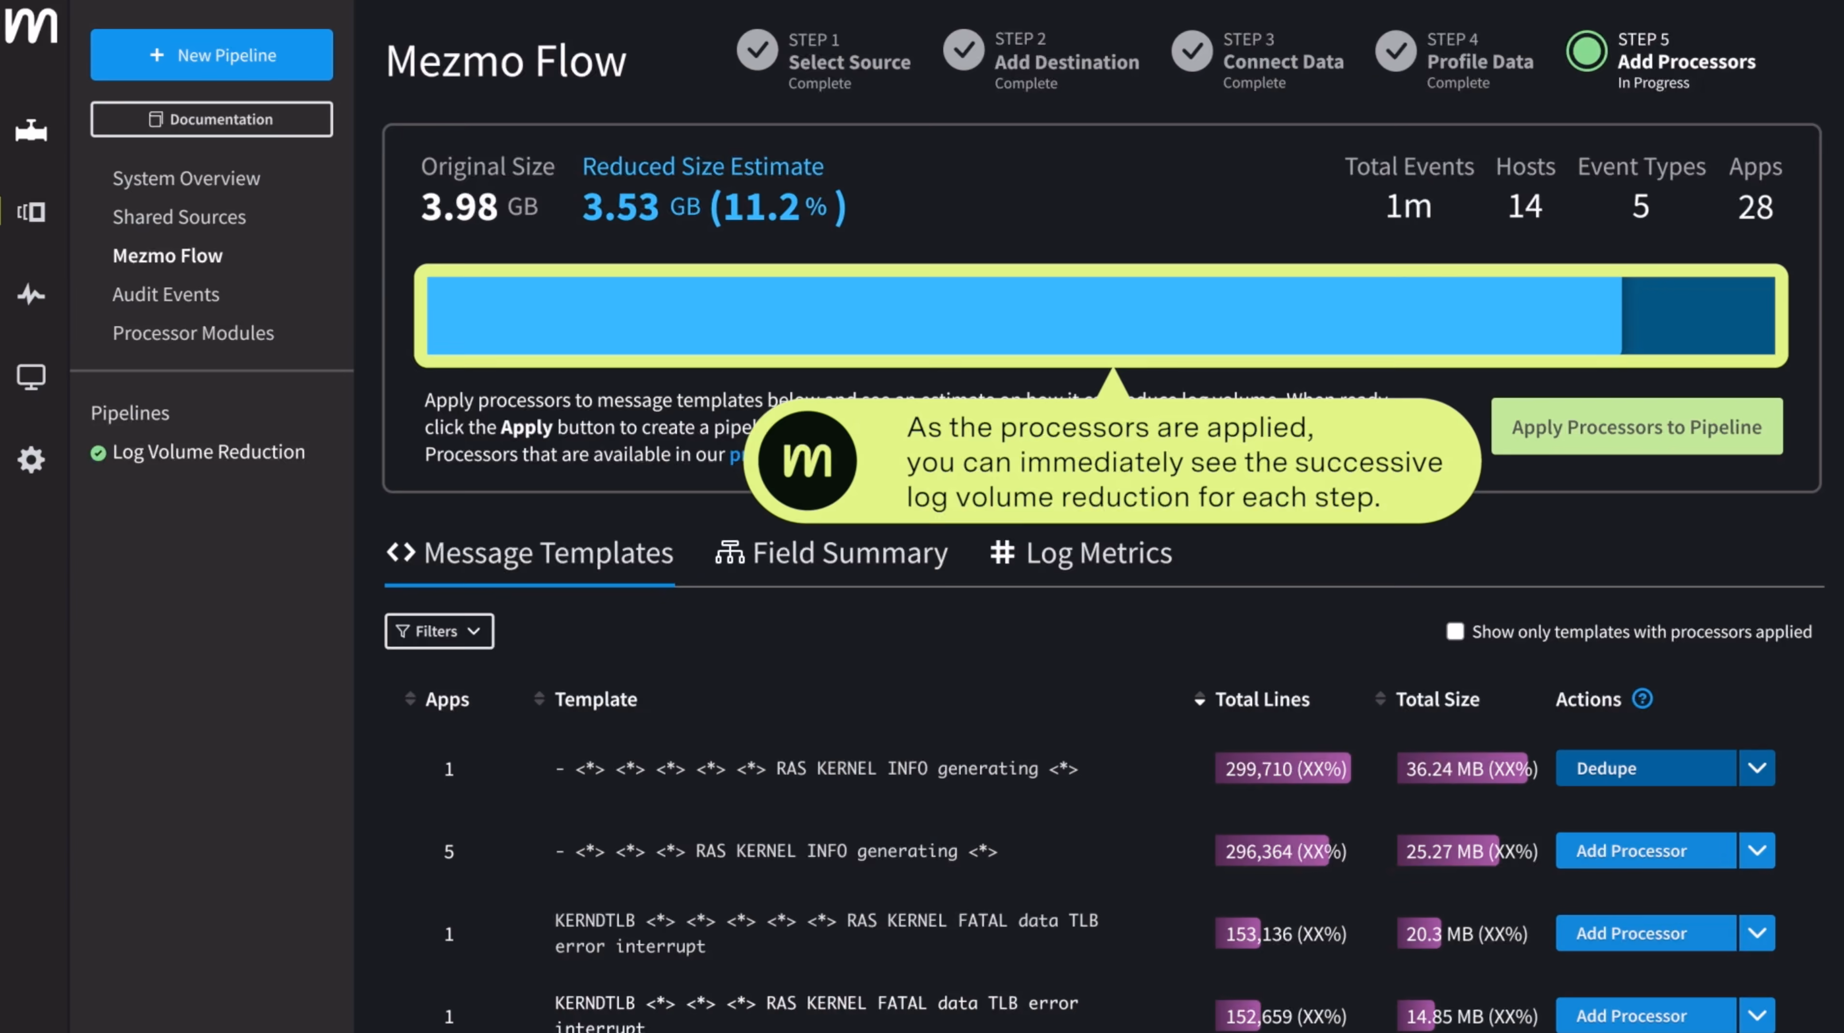The height and width of the screenshot is (1033, 1844).
Task: Click the Step 1 Select Source checkmark
Action: pyautogui.click(x=757, y=50)
